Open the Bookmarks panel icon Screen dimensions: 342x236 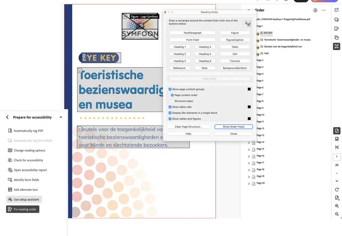pyautogui.click(x=337, y=29)
